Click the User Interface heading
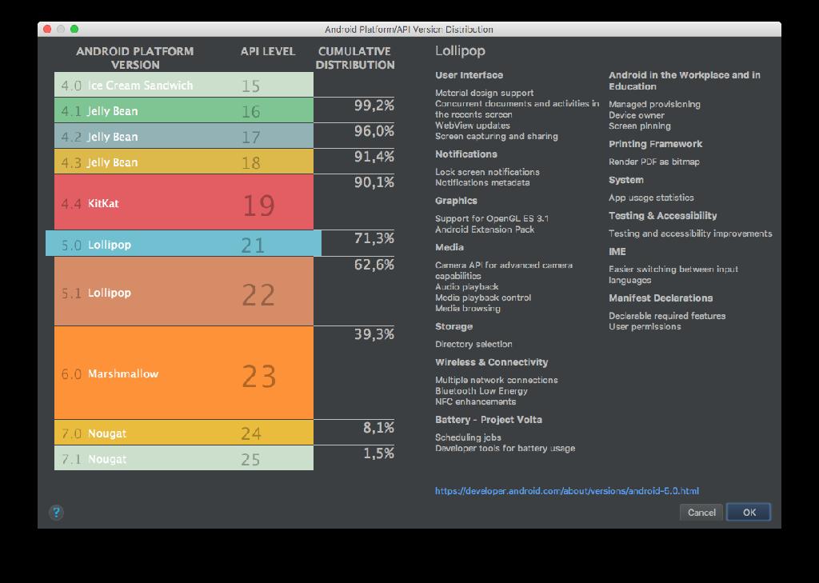 pos(469,75)
